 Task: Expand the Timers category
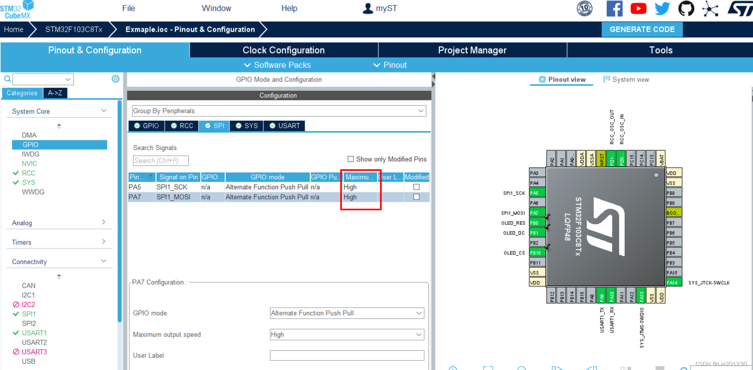[104, 241]
